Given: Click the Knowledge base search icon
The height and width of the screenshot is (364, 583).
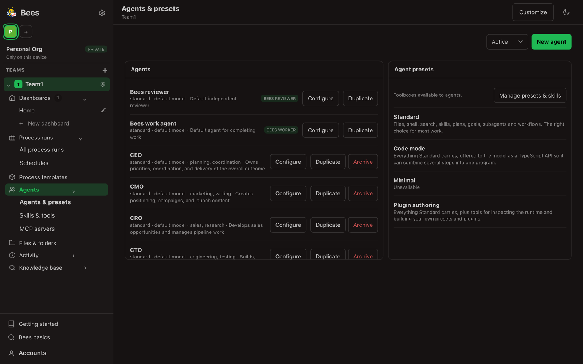Looking at the screenshot, I should [12, 268].
